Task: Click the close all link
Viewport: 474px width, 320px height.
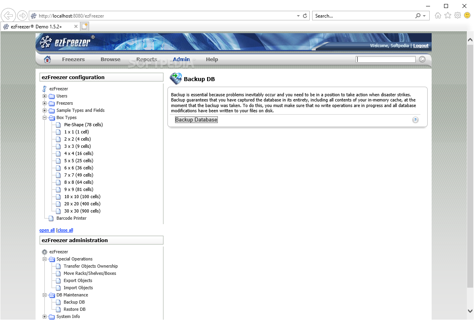Action: point(65,230)
